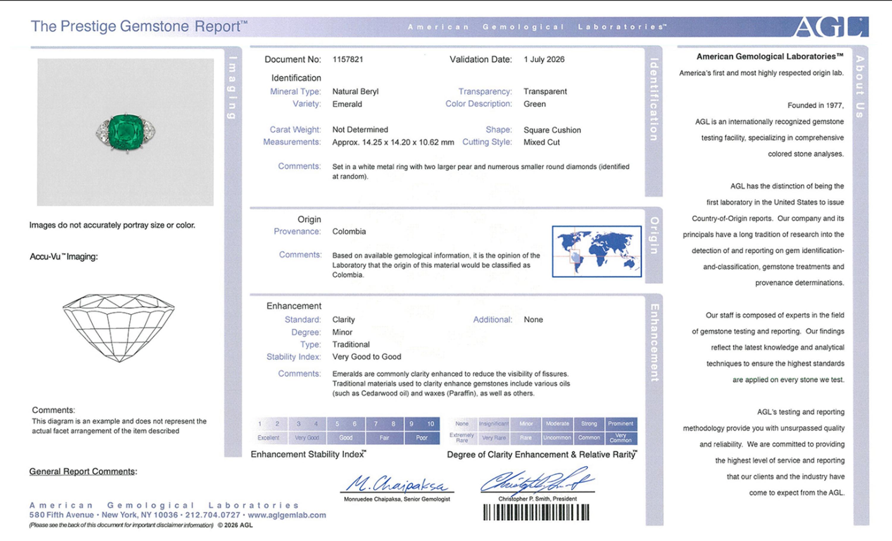Viewport: 892px width, 541px height.
Task: Select document number 1157821
Action: point(348,59)
